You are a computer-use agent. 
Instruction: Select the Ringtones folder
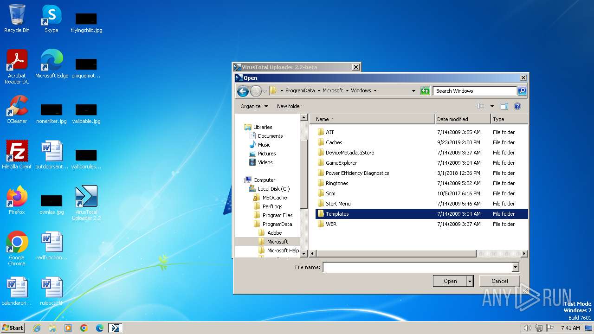click(421, 183)
